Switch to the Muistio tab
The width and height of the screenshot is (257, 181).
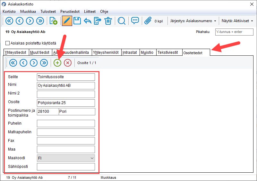(148, 52)
